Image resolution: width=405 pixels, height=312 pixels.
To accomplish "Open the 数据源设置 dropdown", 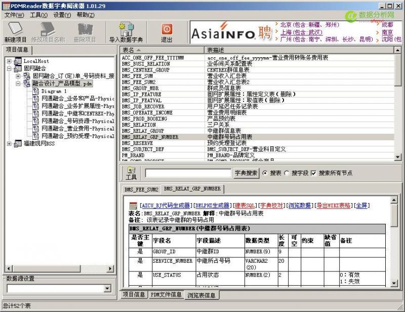I will coord(107,288).
